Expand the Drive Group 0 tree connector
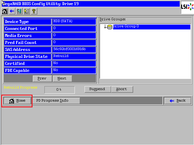The width and height of the screenshot is (194, 145). click(x=105, y=27)
